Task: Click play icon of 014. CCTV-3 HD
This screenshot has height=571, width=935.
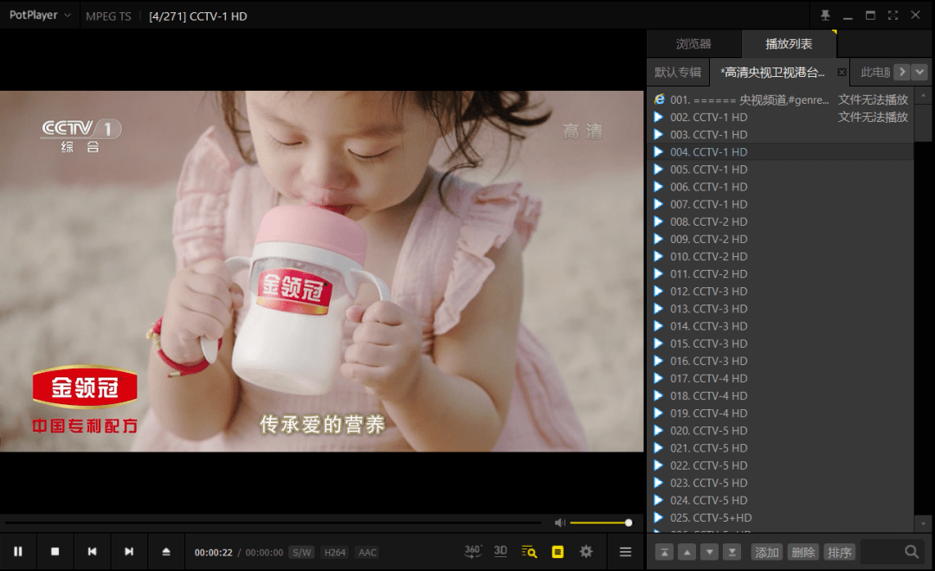Action: pos(658,326)
